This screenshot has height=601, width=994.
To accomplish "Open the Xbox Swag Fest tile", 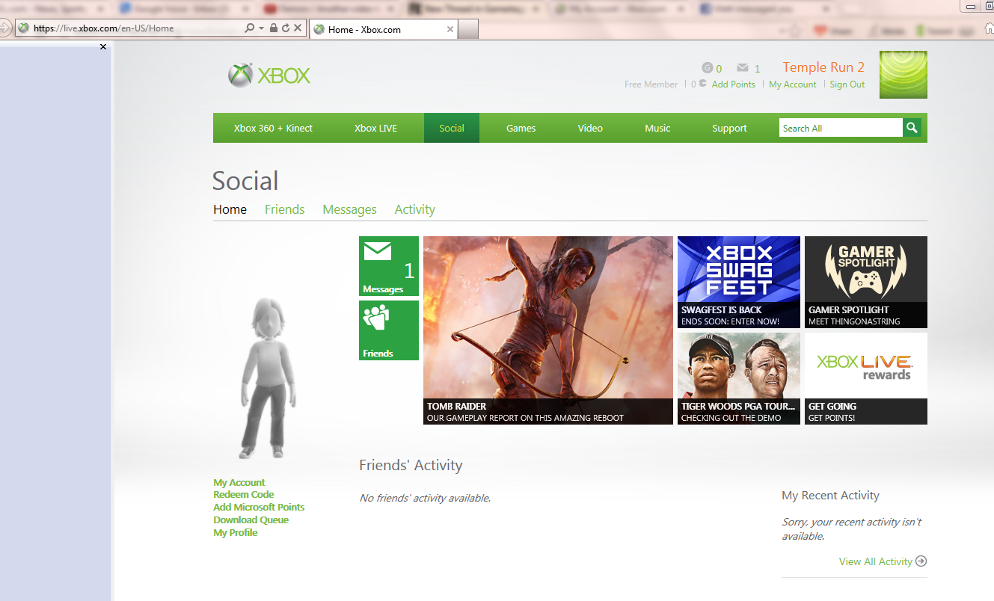I will click(739, 282).
